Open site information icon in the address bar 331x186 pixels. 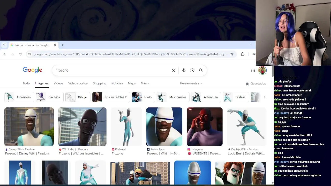click(x=29, y=54)
